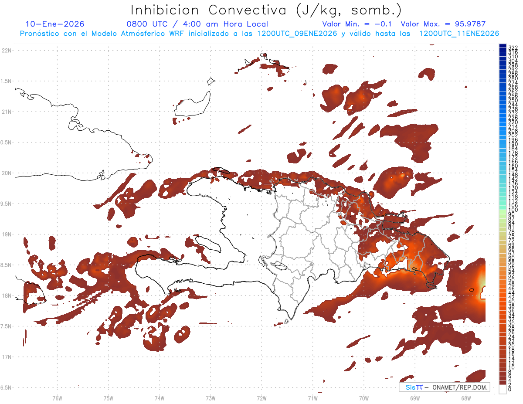523x404 pixels.
Task: Click the white color scale swatch for 0
Action: 503,390
